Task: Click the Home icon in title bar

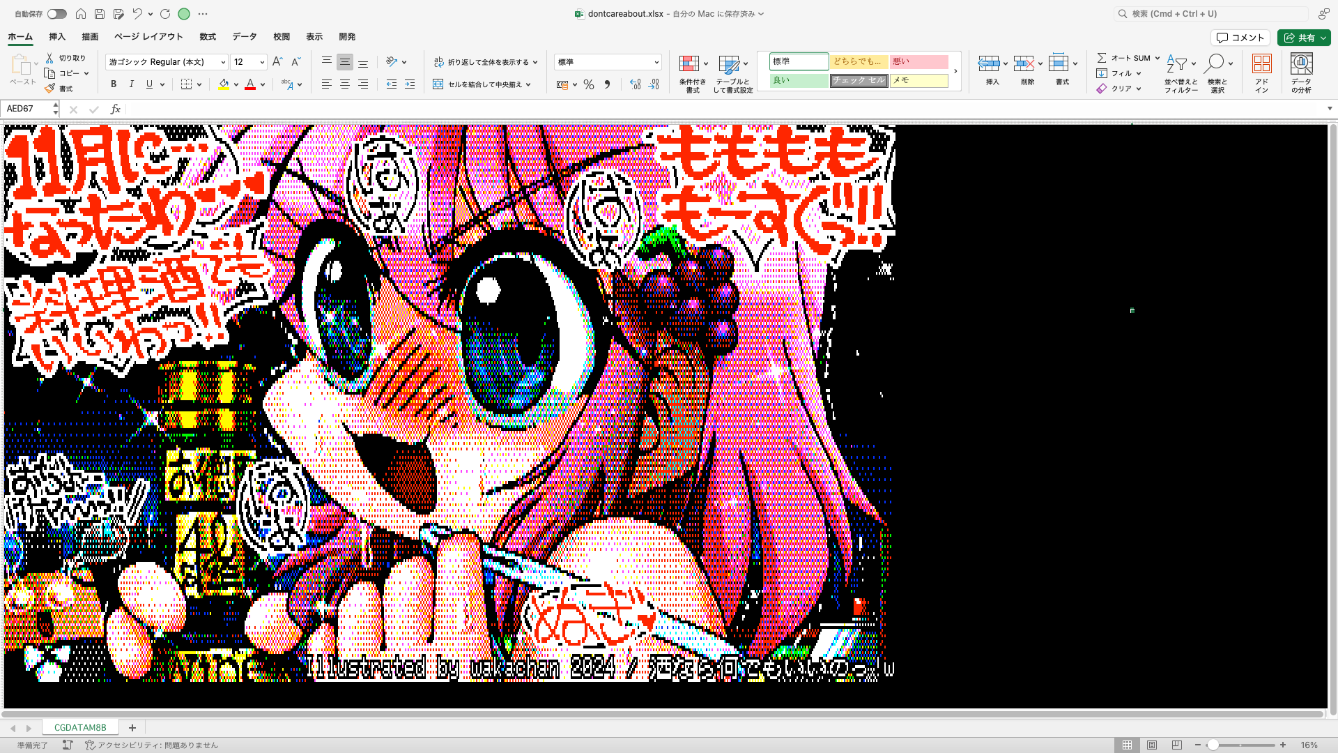Action: coord(81,14)
